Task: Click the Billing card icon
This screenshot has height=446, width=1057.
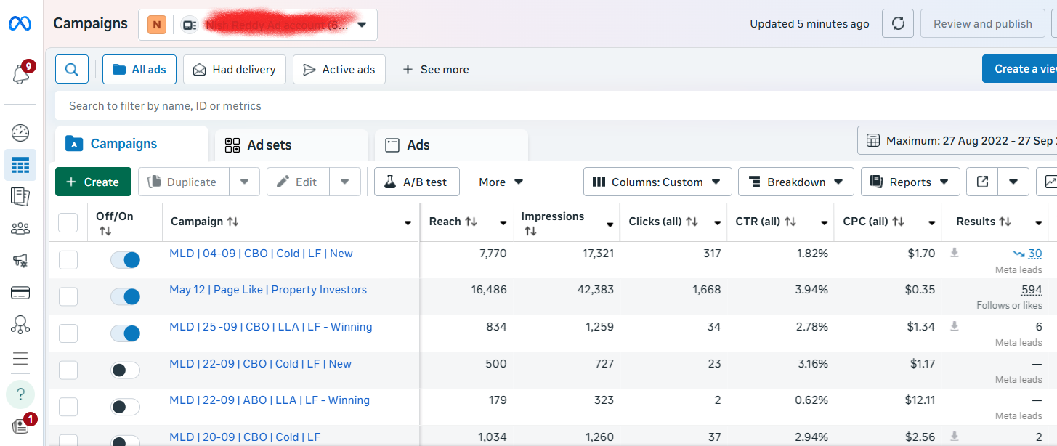Action: tap(20, 293)
